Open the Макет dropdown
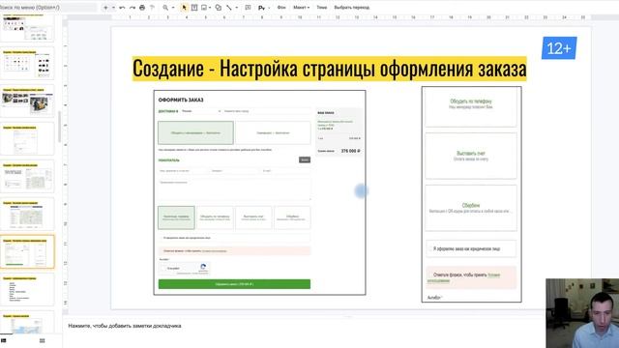The height and width of the screenshot is (348, 619). pyautogui.click(x=301, y=8)
